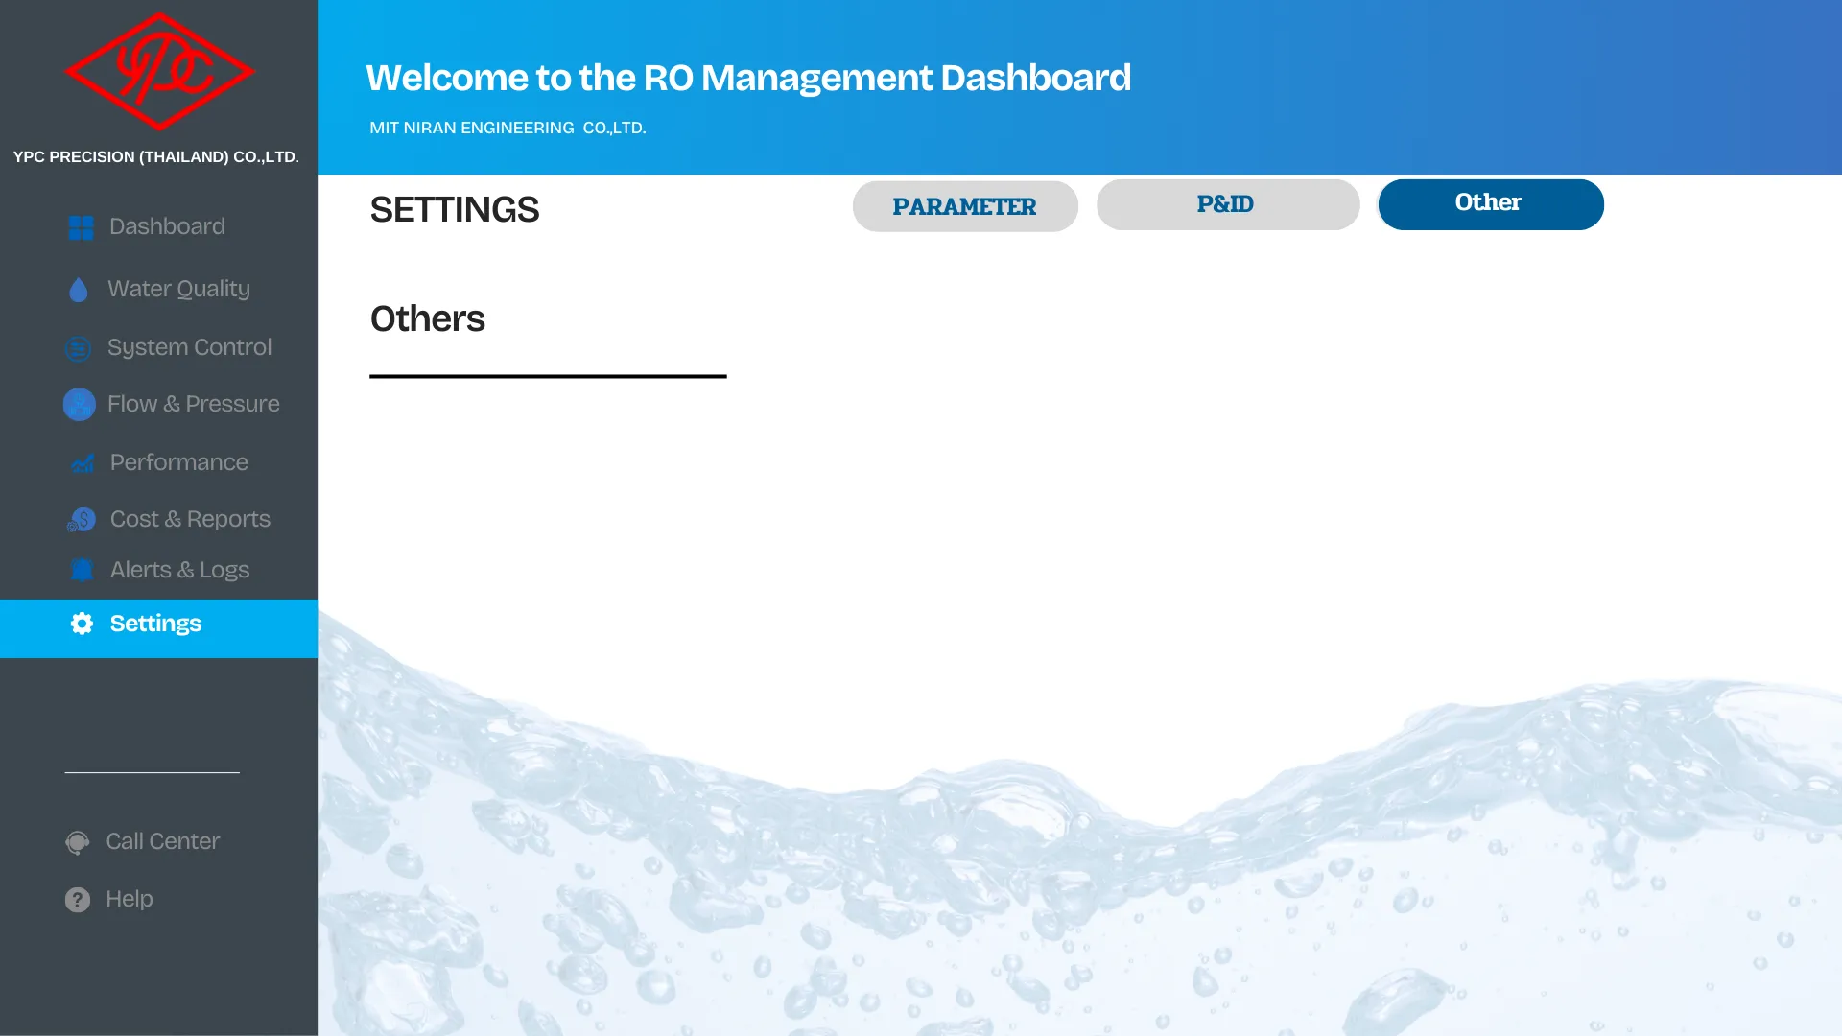Click the Water Quality droplet icon
Screen dimensions: 1842x1036
point(79,290)
